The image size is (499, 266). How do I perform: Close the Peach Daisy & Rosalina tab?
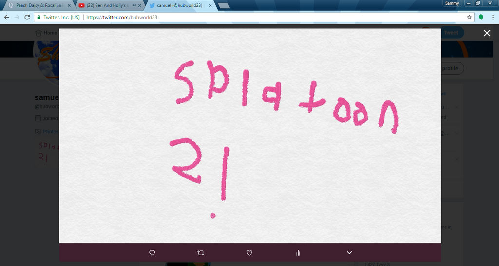click(x=69, y=5)
